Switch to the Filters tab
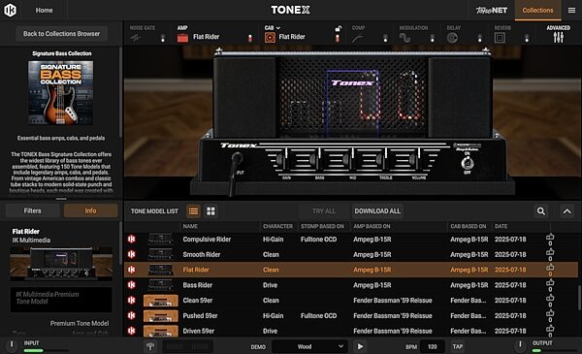 pos(33,210)
